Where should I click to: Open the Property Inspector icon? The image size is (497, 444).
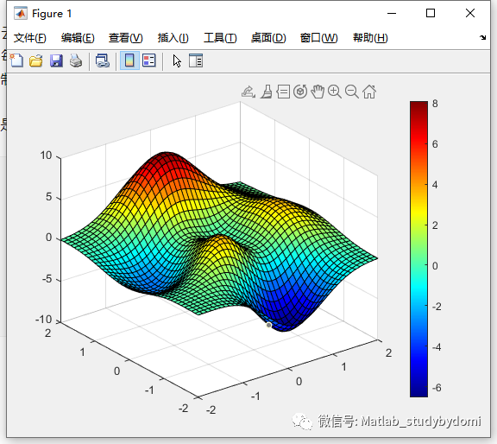(196, 60)
